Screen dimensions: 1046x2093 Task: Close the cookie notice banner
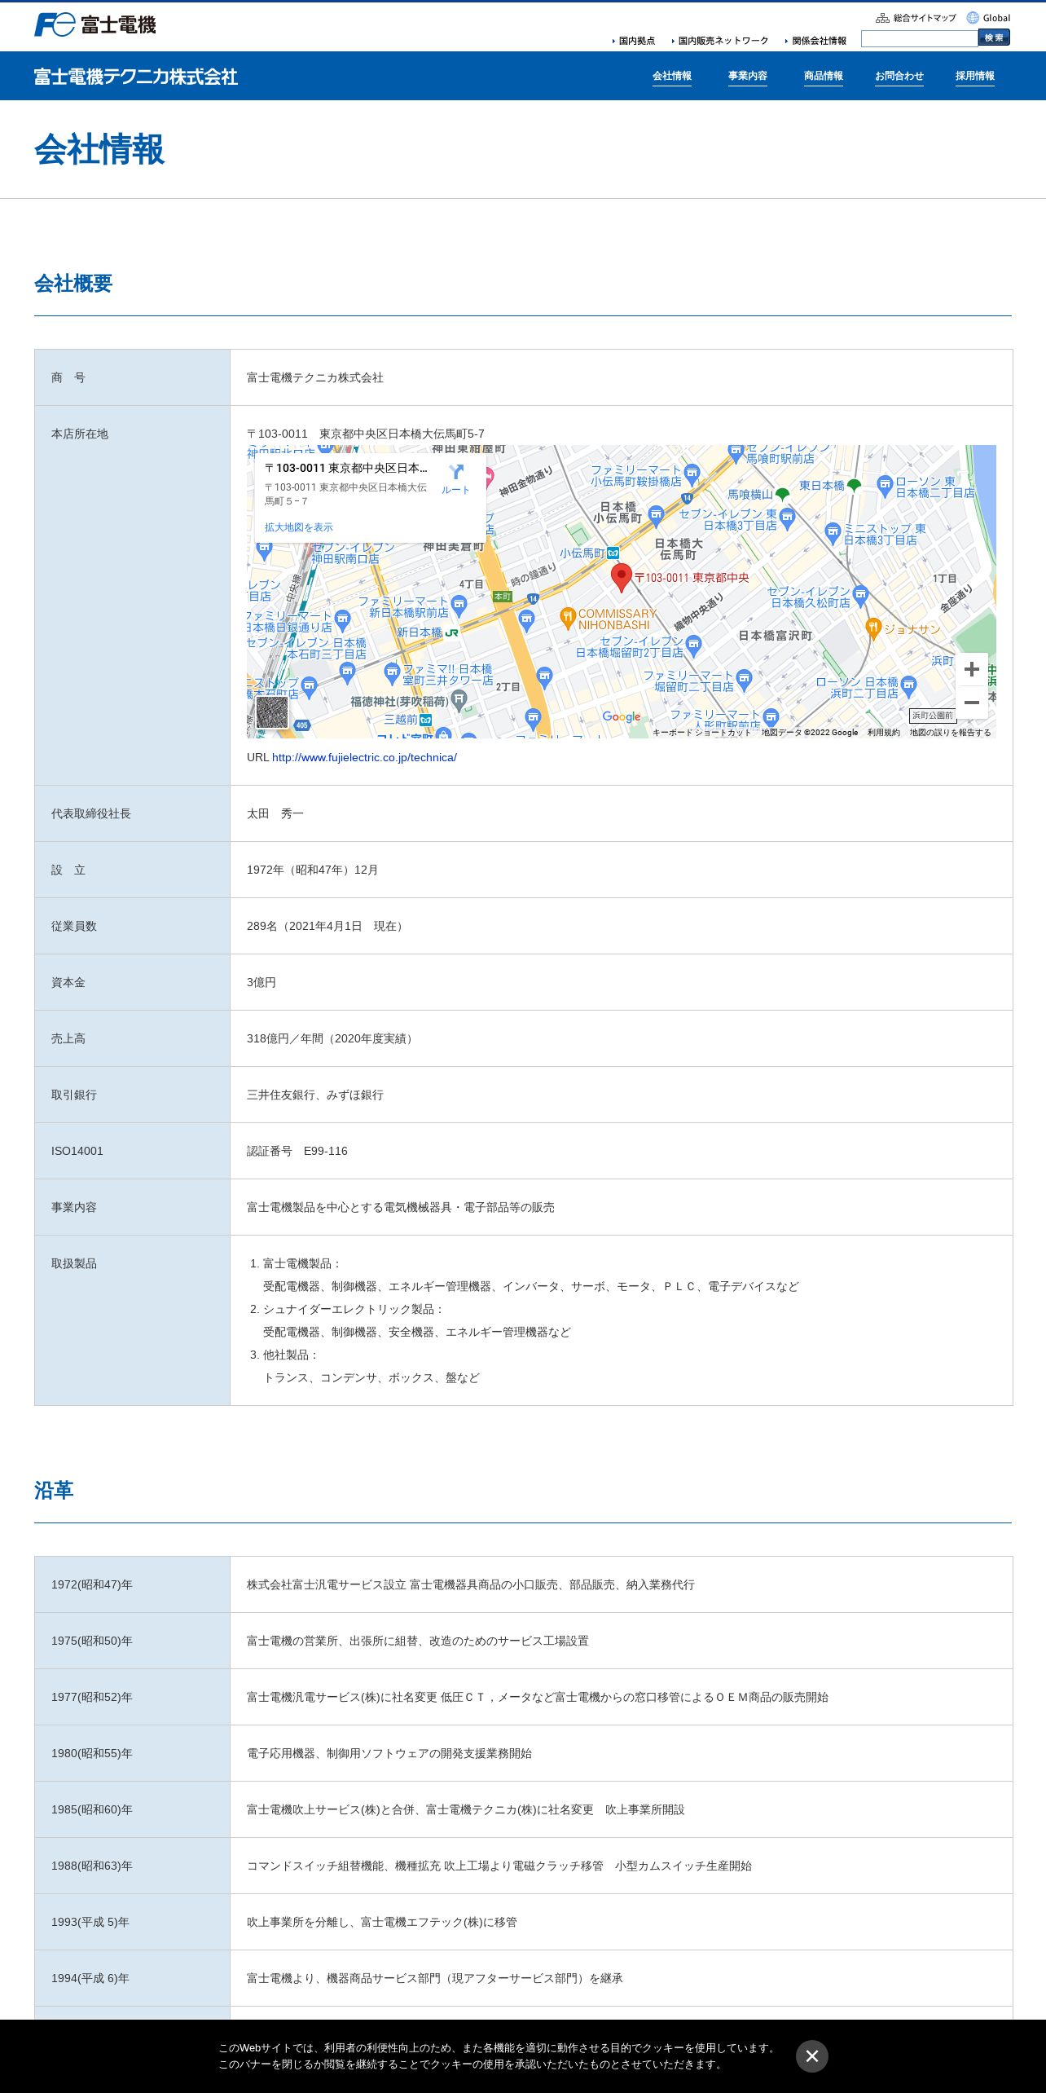tap(812, 2056)
